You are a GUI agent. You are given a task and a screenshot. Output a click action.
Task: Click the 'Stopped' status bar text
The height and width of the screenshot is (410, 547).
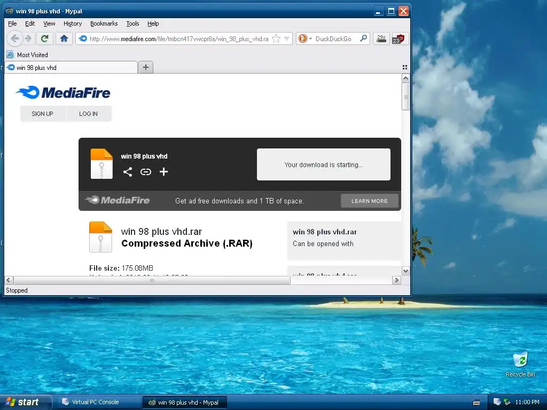pos(17,290)
